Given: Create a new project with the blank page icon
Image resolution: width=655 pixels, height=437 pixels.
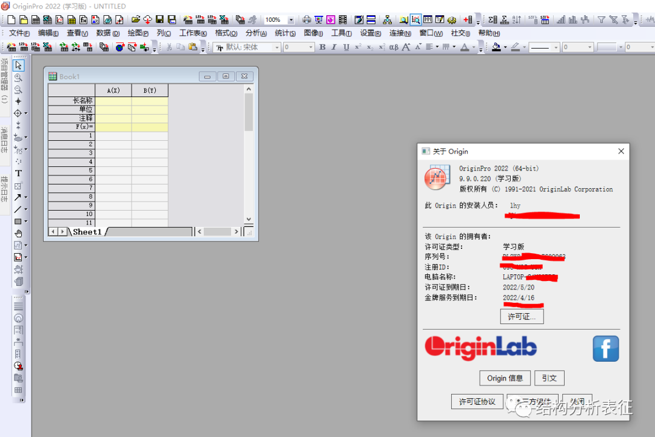Looking at the screenshot, I should point(12,19).
